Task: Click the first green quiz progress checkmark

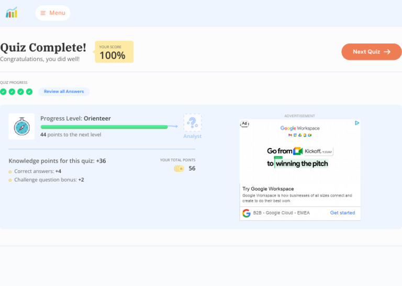Action: tap(3, 91)
